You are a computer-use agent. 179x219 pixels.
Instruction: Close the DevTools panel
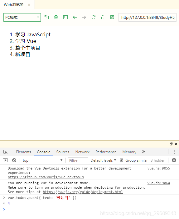176,144
